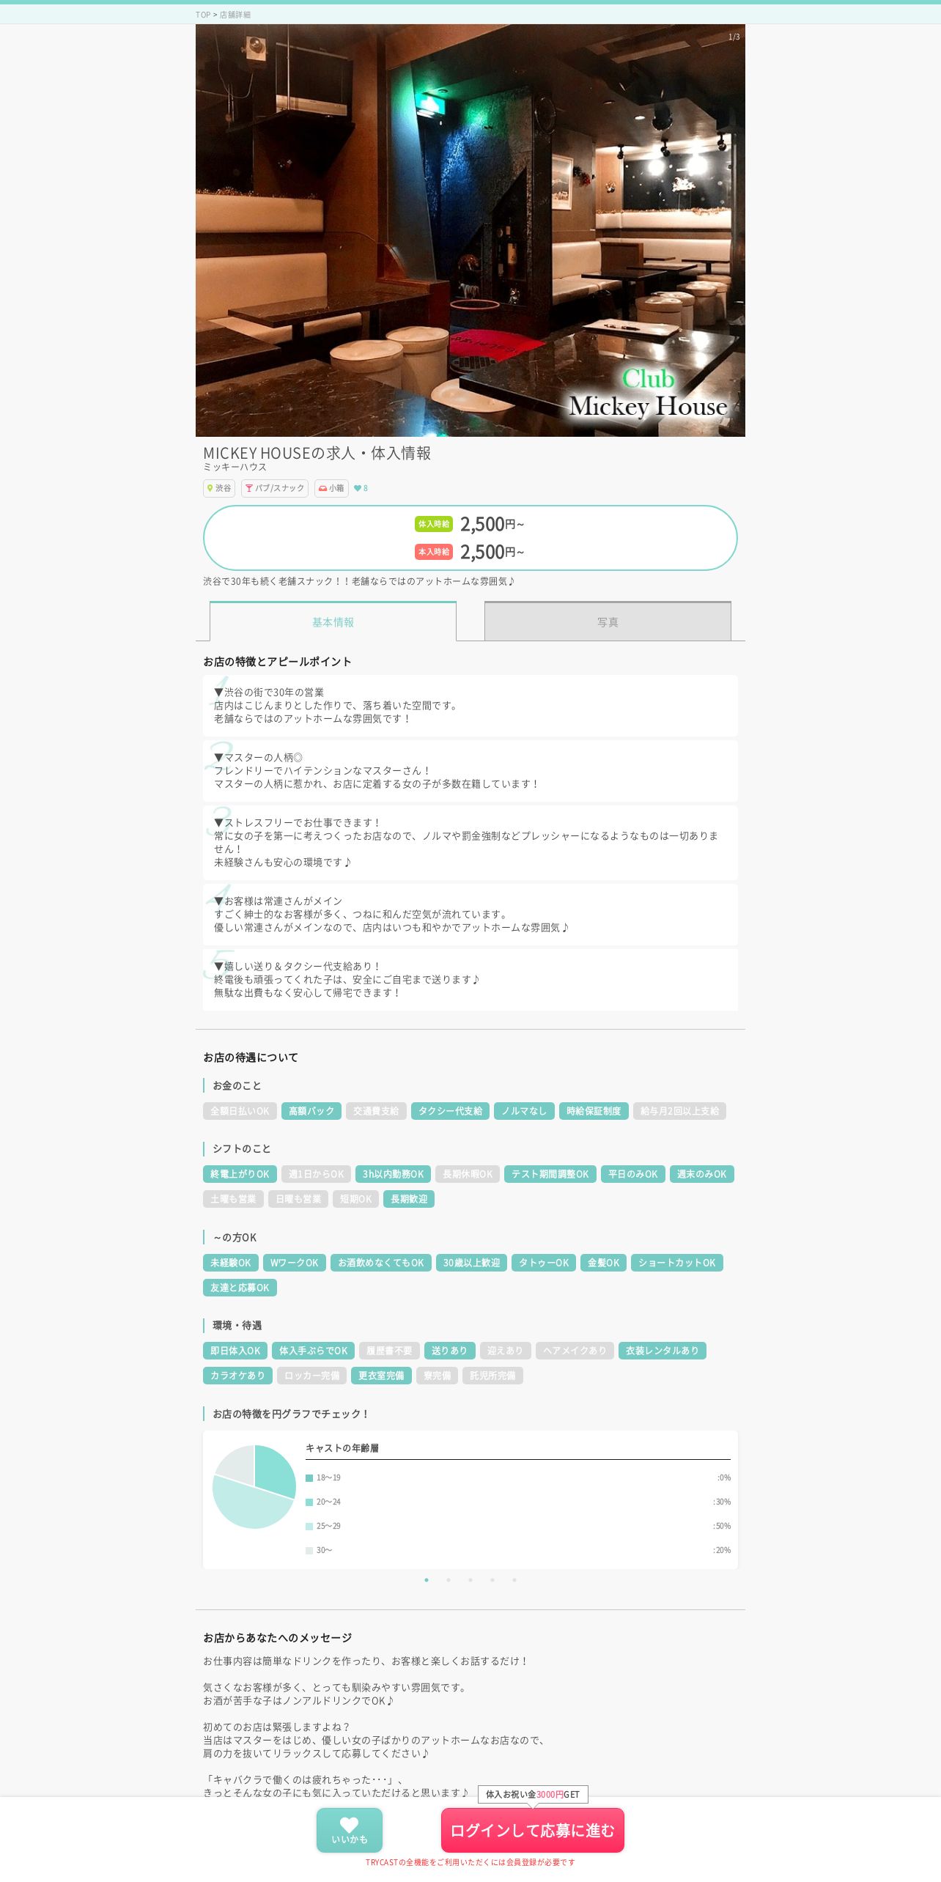This screenshot has height=1882, width=941.
Task: Click the 本入時給 red label
Action: click(x=434, y=552)
